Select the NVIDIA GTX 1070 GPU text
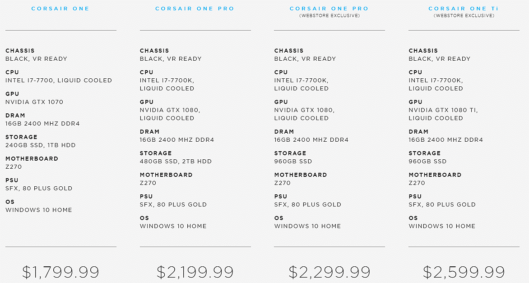The width and height of the screenshot is (529, 283). click(34, 102)
